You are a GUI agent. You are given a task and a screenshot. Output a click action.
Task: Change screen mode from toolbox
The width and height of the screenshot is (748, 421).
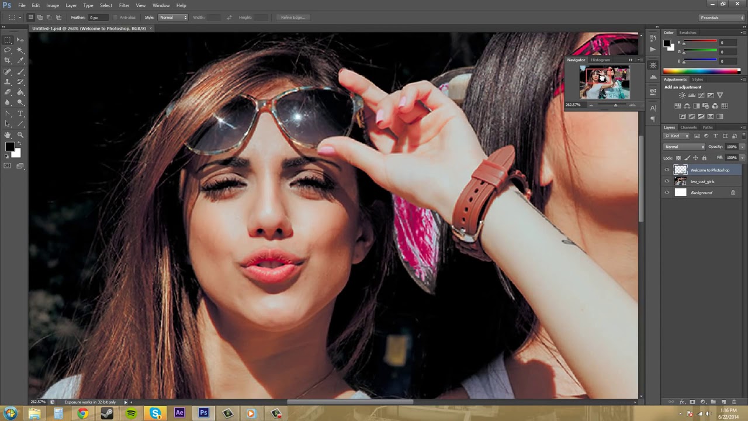pyautogui.click(x=20, y=166)
